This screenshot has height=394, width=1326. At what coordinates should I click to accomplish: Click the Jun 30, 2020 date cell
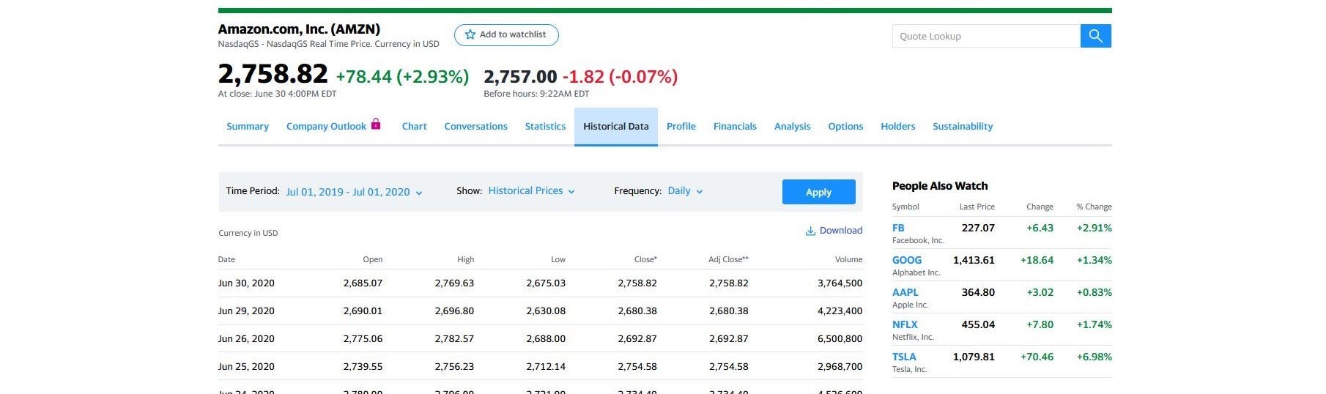(x=246, y=283)
